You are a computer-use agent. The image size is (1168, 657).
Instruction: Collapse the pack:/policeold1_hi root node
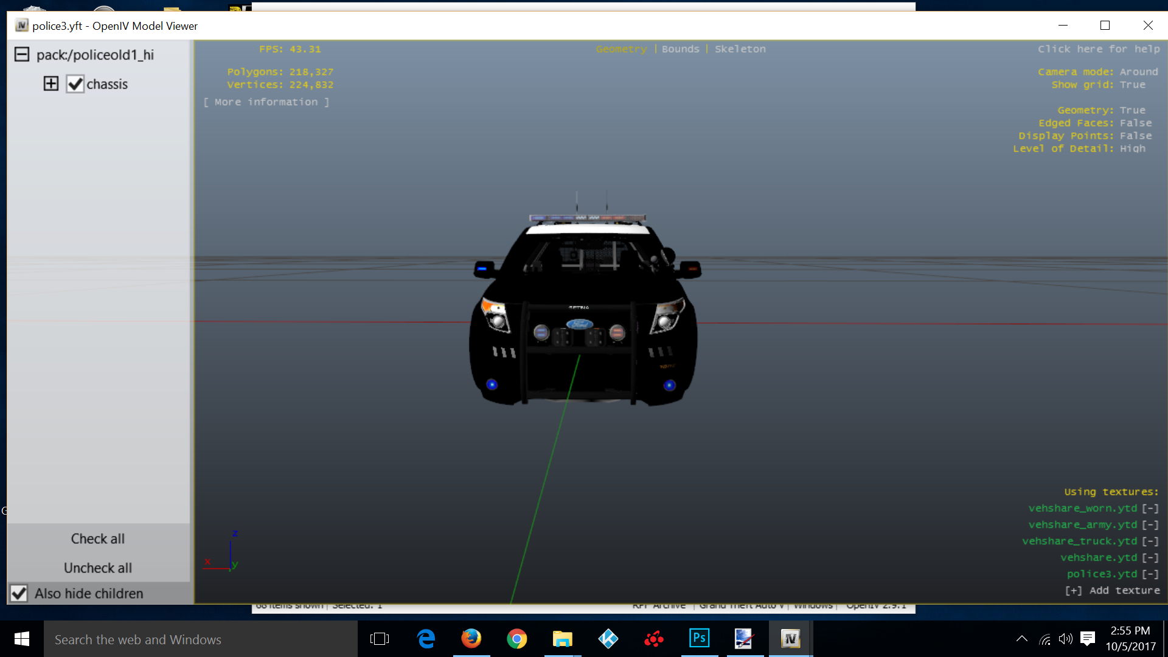click(x=22, y=55)
